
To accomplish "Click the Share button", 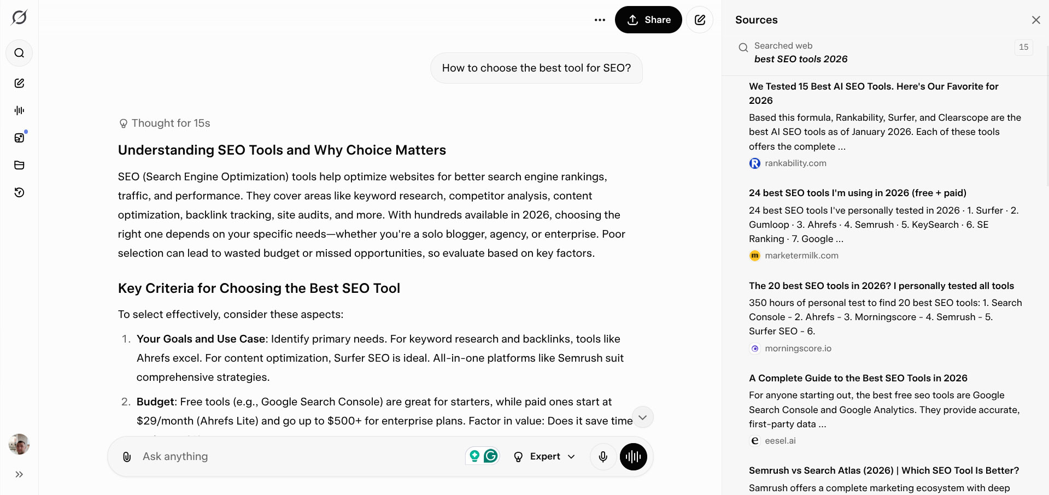I will (x=648, y=20).
